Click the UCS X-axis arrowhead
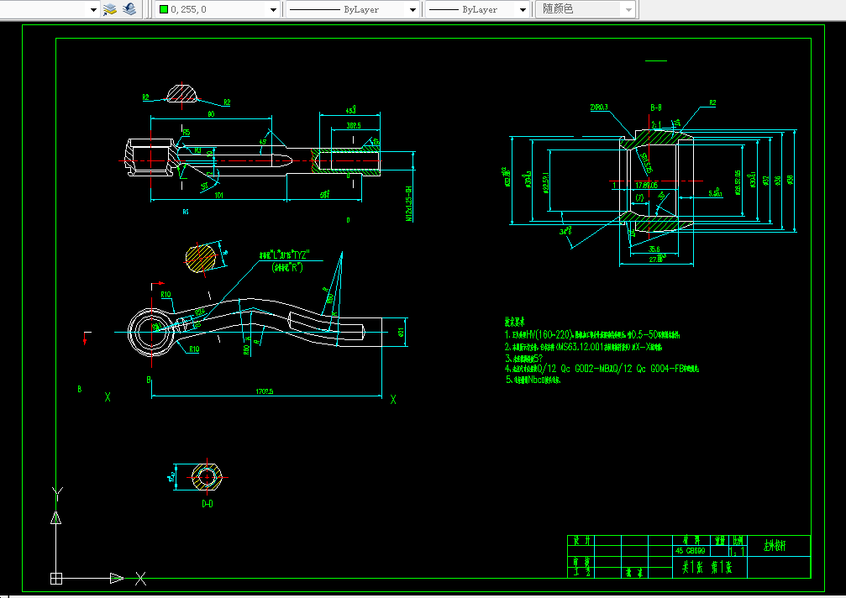This screenshot has width=846, height=598. click(117, 578)
